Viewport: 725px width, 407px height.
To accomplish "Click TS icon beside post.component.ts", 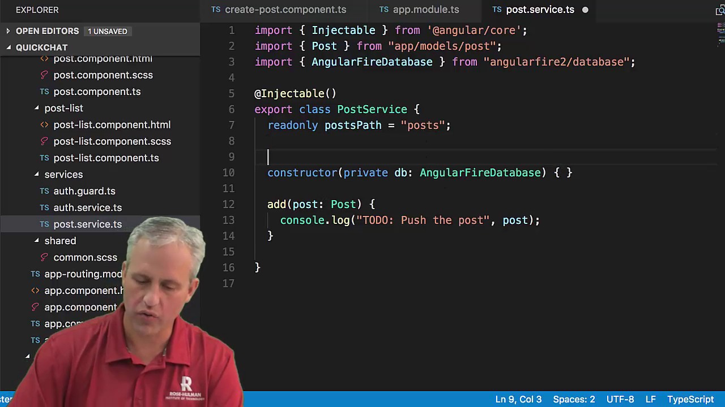I will (x=44, y=92).
